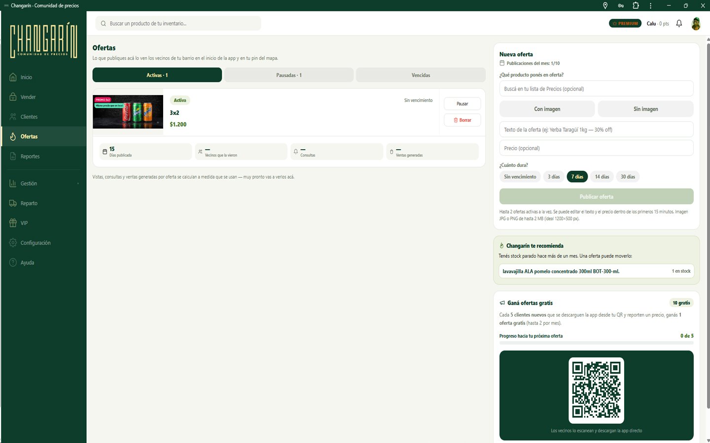Open the notifications bell
Image resolution: width=710 pixels, height=443 pixels.
point(679,23)
